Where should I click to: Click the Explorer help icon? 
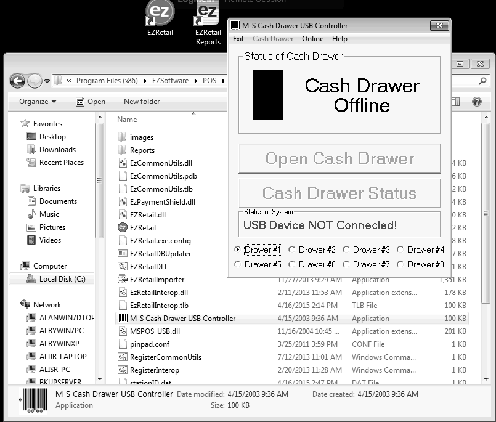coord(477,102)
